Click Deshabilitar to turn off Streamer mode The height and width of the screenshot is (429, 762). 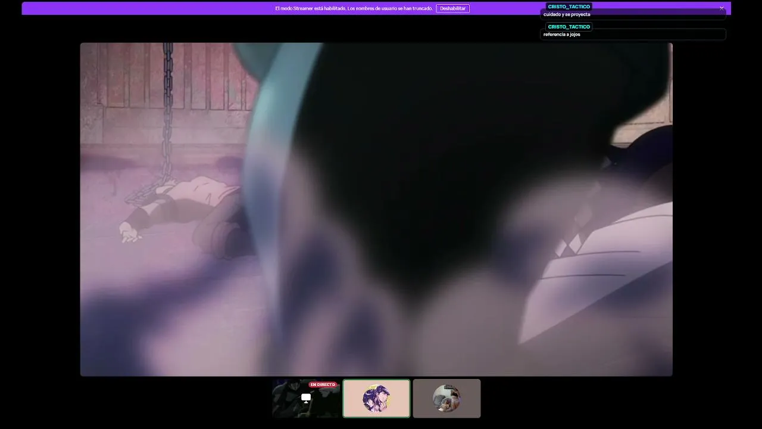pyautogui.click(x=452, y=8)
